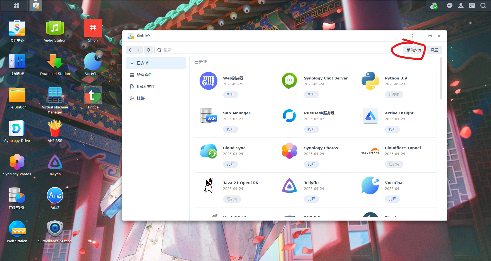Image resolution: width=491 pixels, height=261 pixels.
Task: Click the 手动安装 button
Action: pyautogui.click(x=414, y=50)
